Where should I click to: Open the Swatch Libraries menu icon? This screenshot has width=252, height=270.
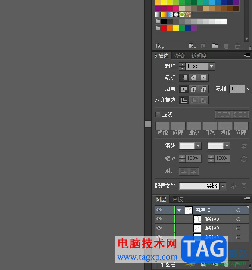[x=160, y=47]
